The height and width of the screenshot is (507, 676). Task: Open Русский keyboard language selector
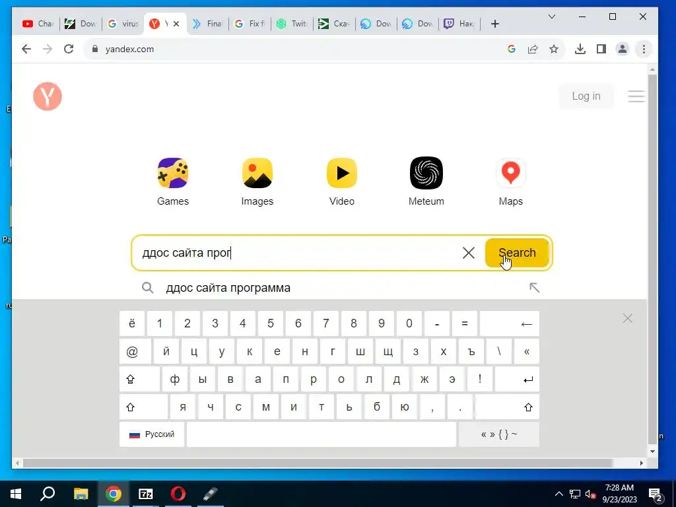click(x=152, y=434)
